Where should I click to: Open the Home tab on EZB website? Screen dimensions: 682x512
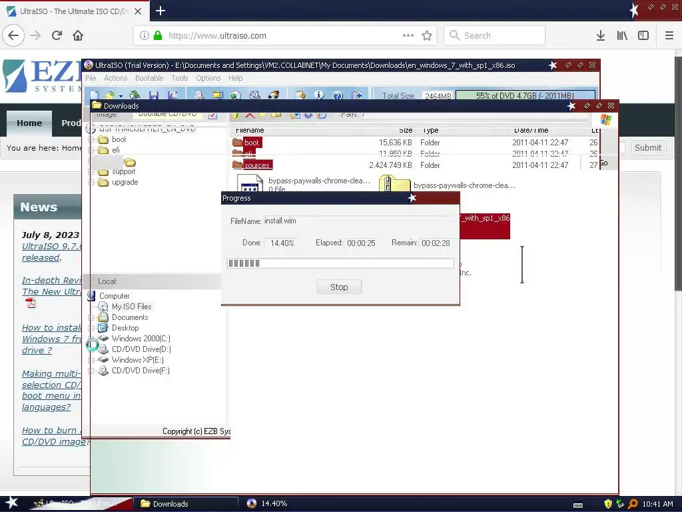29,123
